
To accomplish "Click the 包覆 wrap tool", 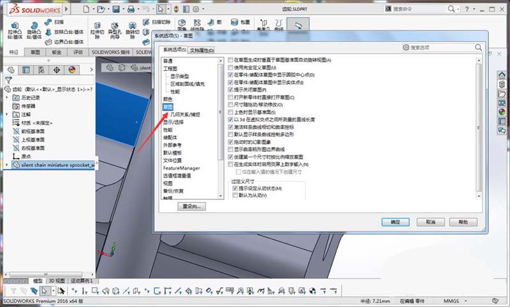I will [x=240, y=22].
